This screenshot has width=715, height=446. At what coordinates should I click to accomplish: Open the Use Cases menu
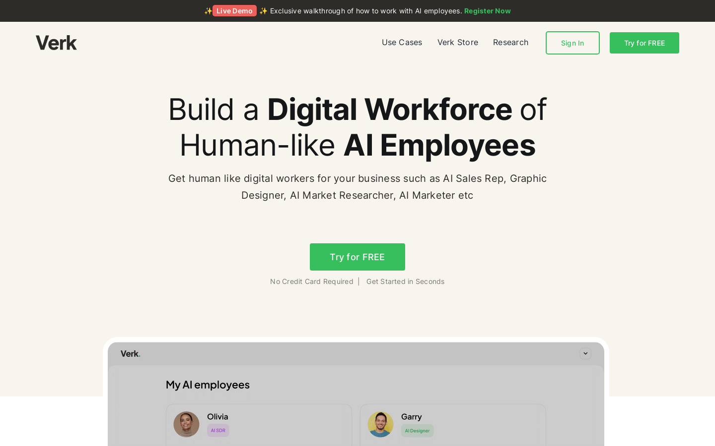(x=402, y=43)
